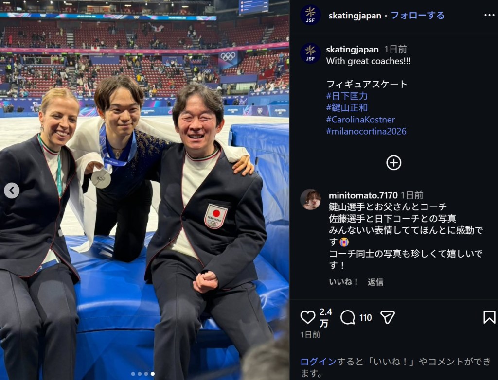Open the #日下匡力 hashtag
The height and width of the screenshot is (380, 498).
point(347,96)
